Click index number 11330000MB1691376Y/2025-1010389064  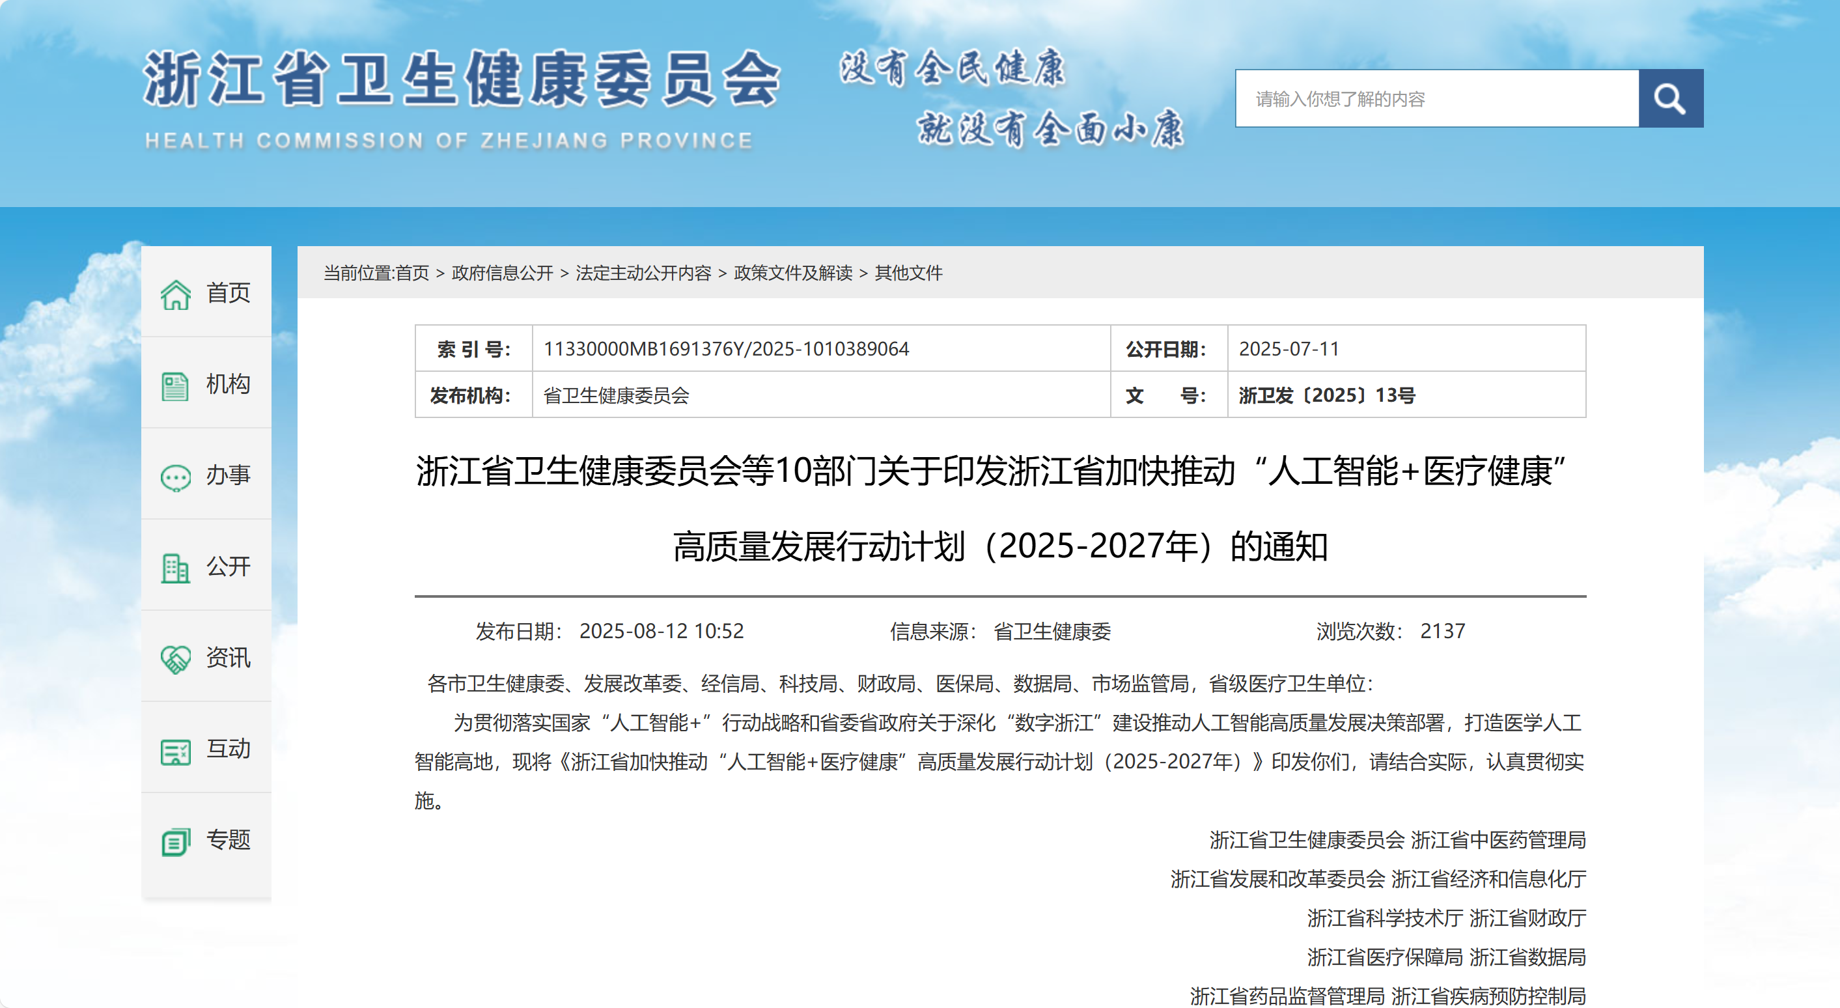(727, 348)
